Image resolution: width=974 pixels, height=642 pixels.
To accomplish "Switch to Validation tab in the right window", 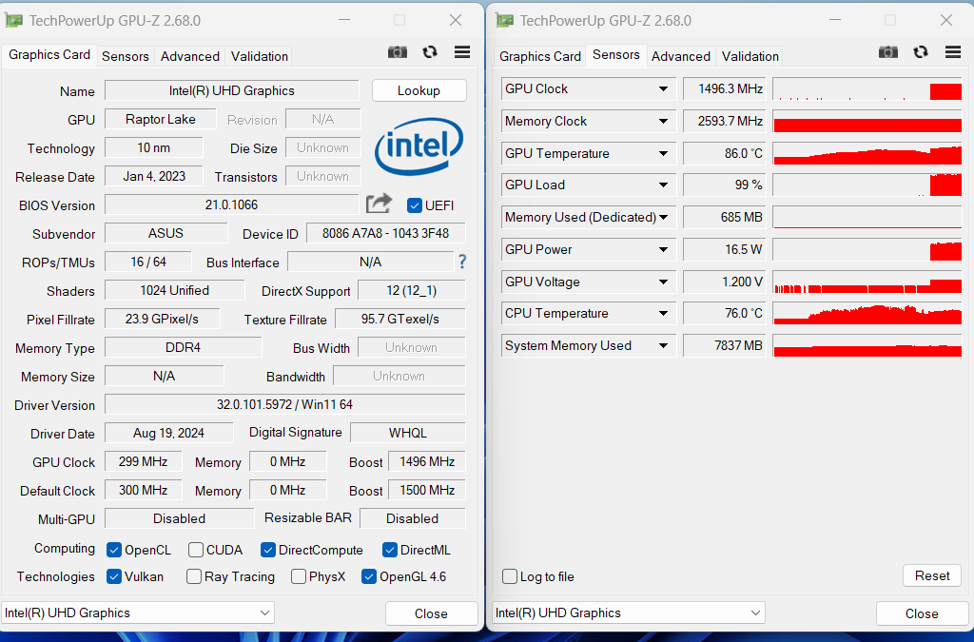I will coord(750,56).
